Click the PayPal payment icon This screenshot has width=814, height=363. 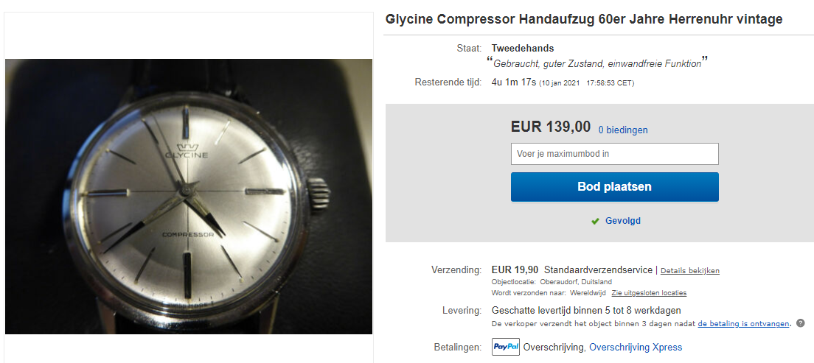pyautogui.click(x=506, y=347)
